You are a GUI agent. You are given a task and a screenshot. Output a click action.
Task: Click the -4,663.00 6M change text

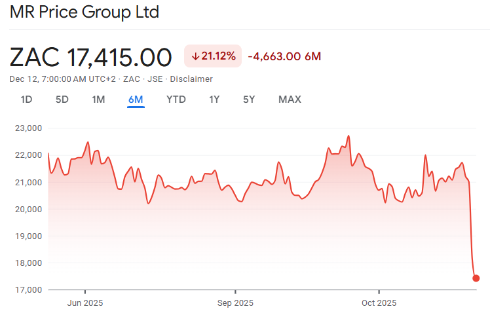(284, 56)
